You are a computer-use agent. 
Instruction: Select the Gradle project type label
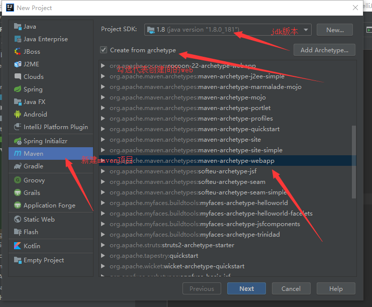(34, 166)
